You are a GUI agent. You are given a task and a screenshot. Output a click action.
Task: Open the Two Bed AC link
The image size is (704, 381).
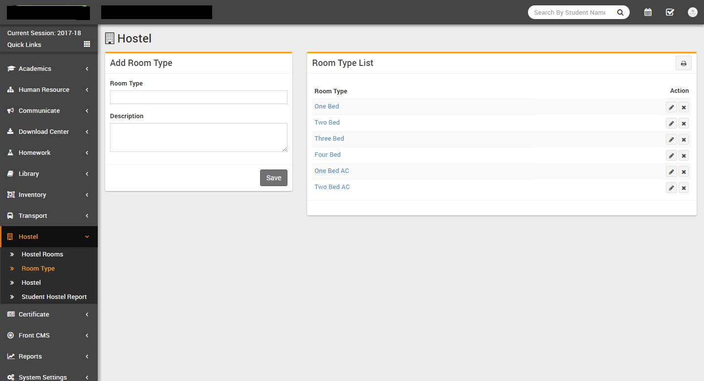pyautogui.click(x=332, y=187)
